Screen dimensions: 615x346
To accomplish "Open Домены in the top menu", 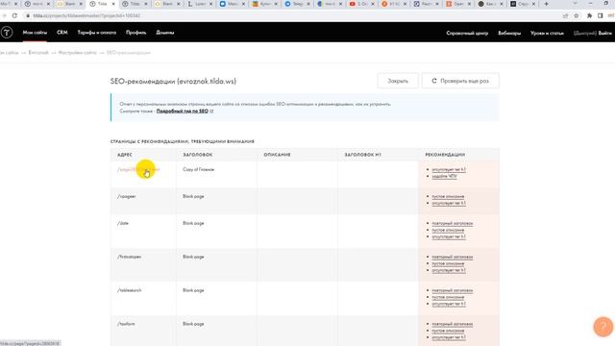I will click(x=165, y=33).
